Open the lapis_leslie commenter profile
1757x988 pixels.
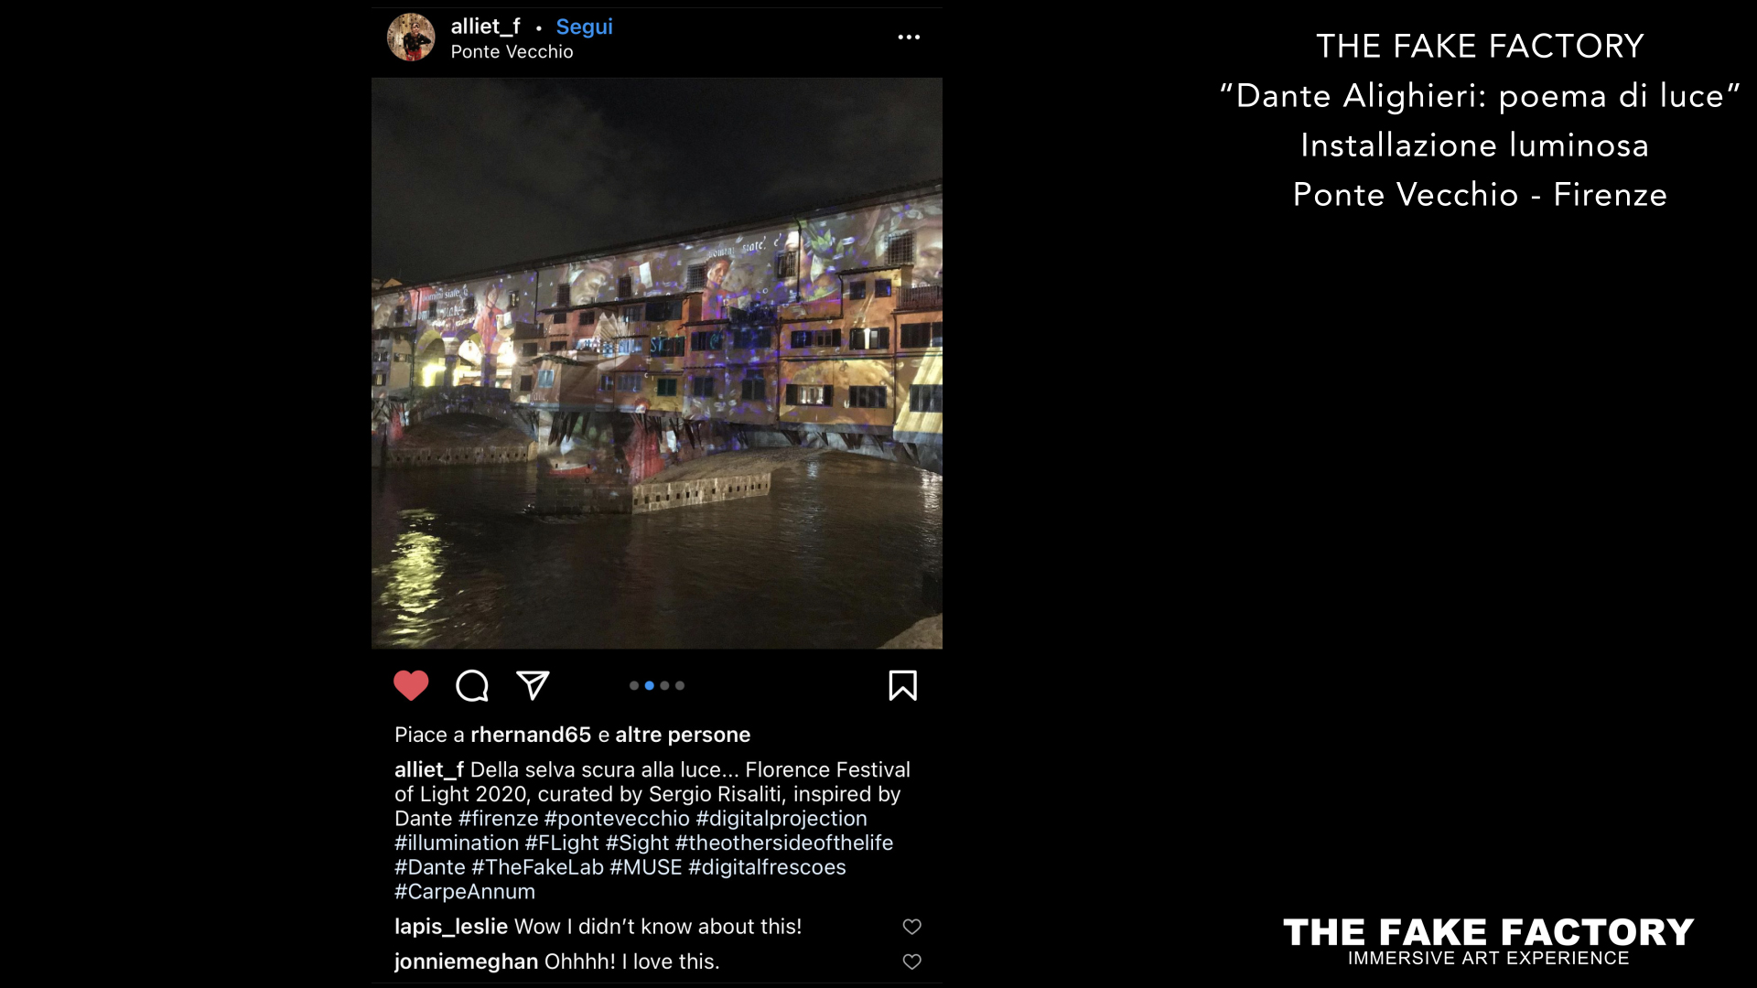point(451,927)
